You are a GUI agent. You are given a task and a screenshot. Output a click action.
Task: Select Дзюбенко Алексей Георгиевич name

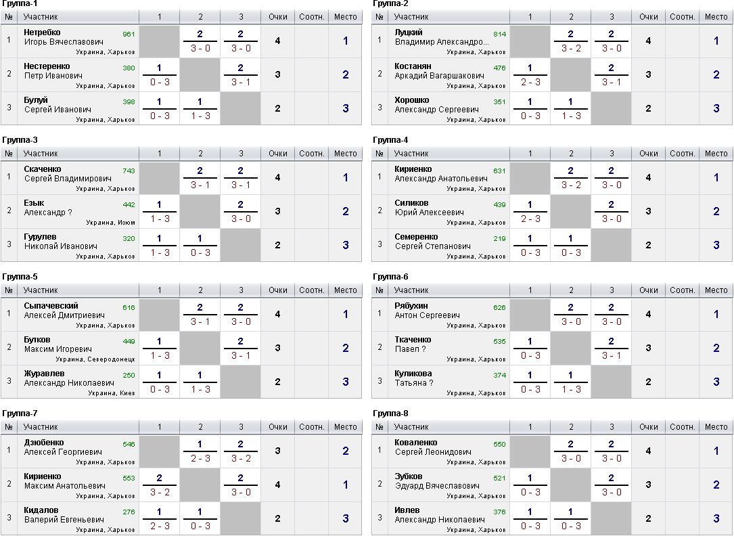point(63,447)
